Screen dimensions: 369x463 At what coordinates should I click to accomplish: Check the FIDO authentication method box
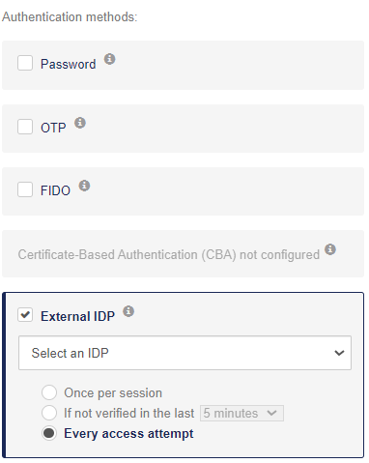25,189
